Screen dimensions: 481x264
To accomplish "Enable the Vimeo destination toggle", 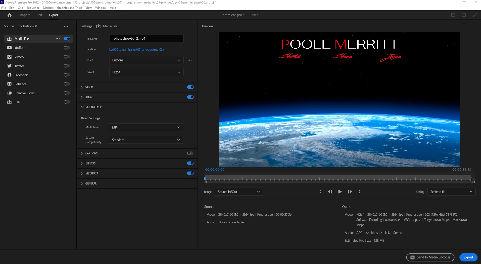I will pos(67,57).
